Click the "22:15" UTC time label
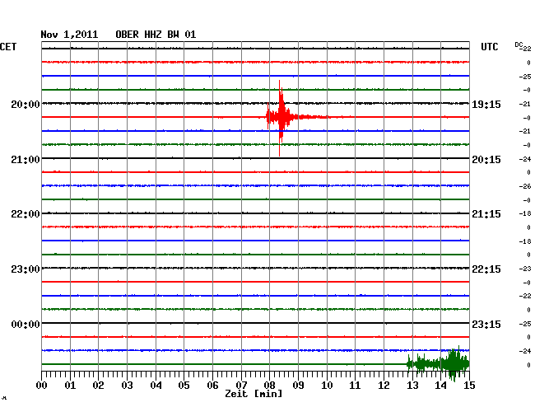The image size is (535, 407). [486, 269]
